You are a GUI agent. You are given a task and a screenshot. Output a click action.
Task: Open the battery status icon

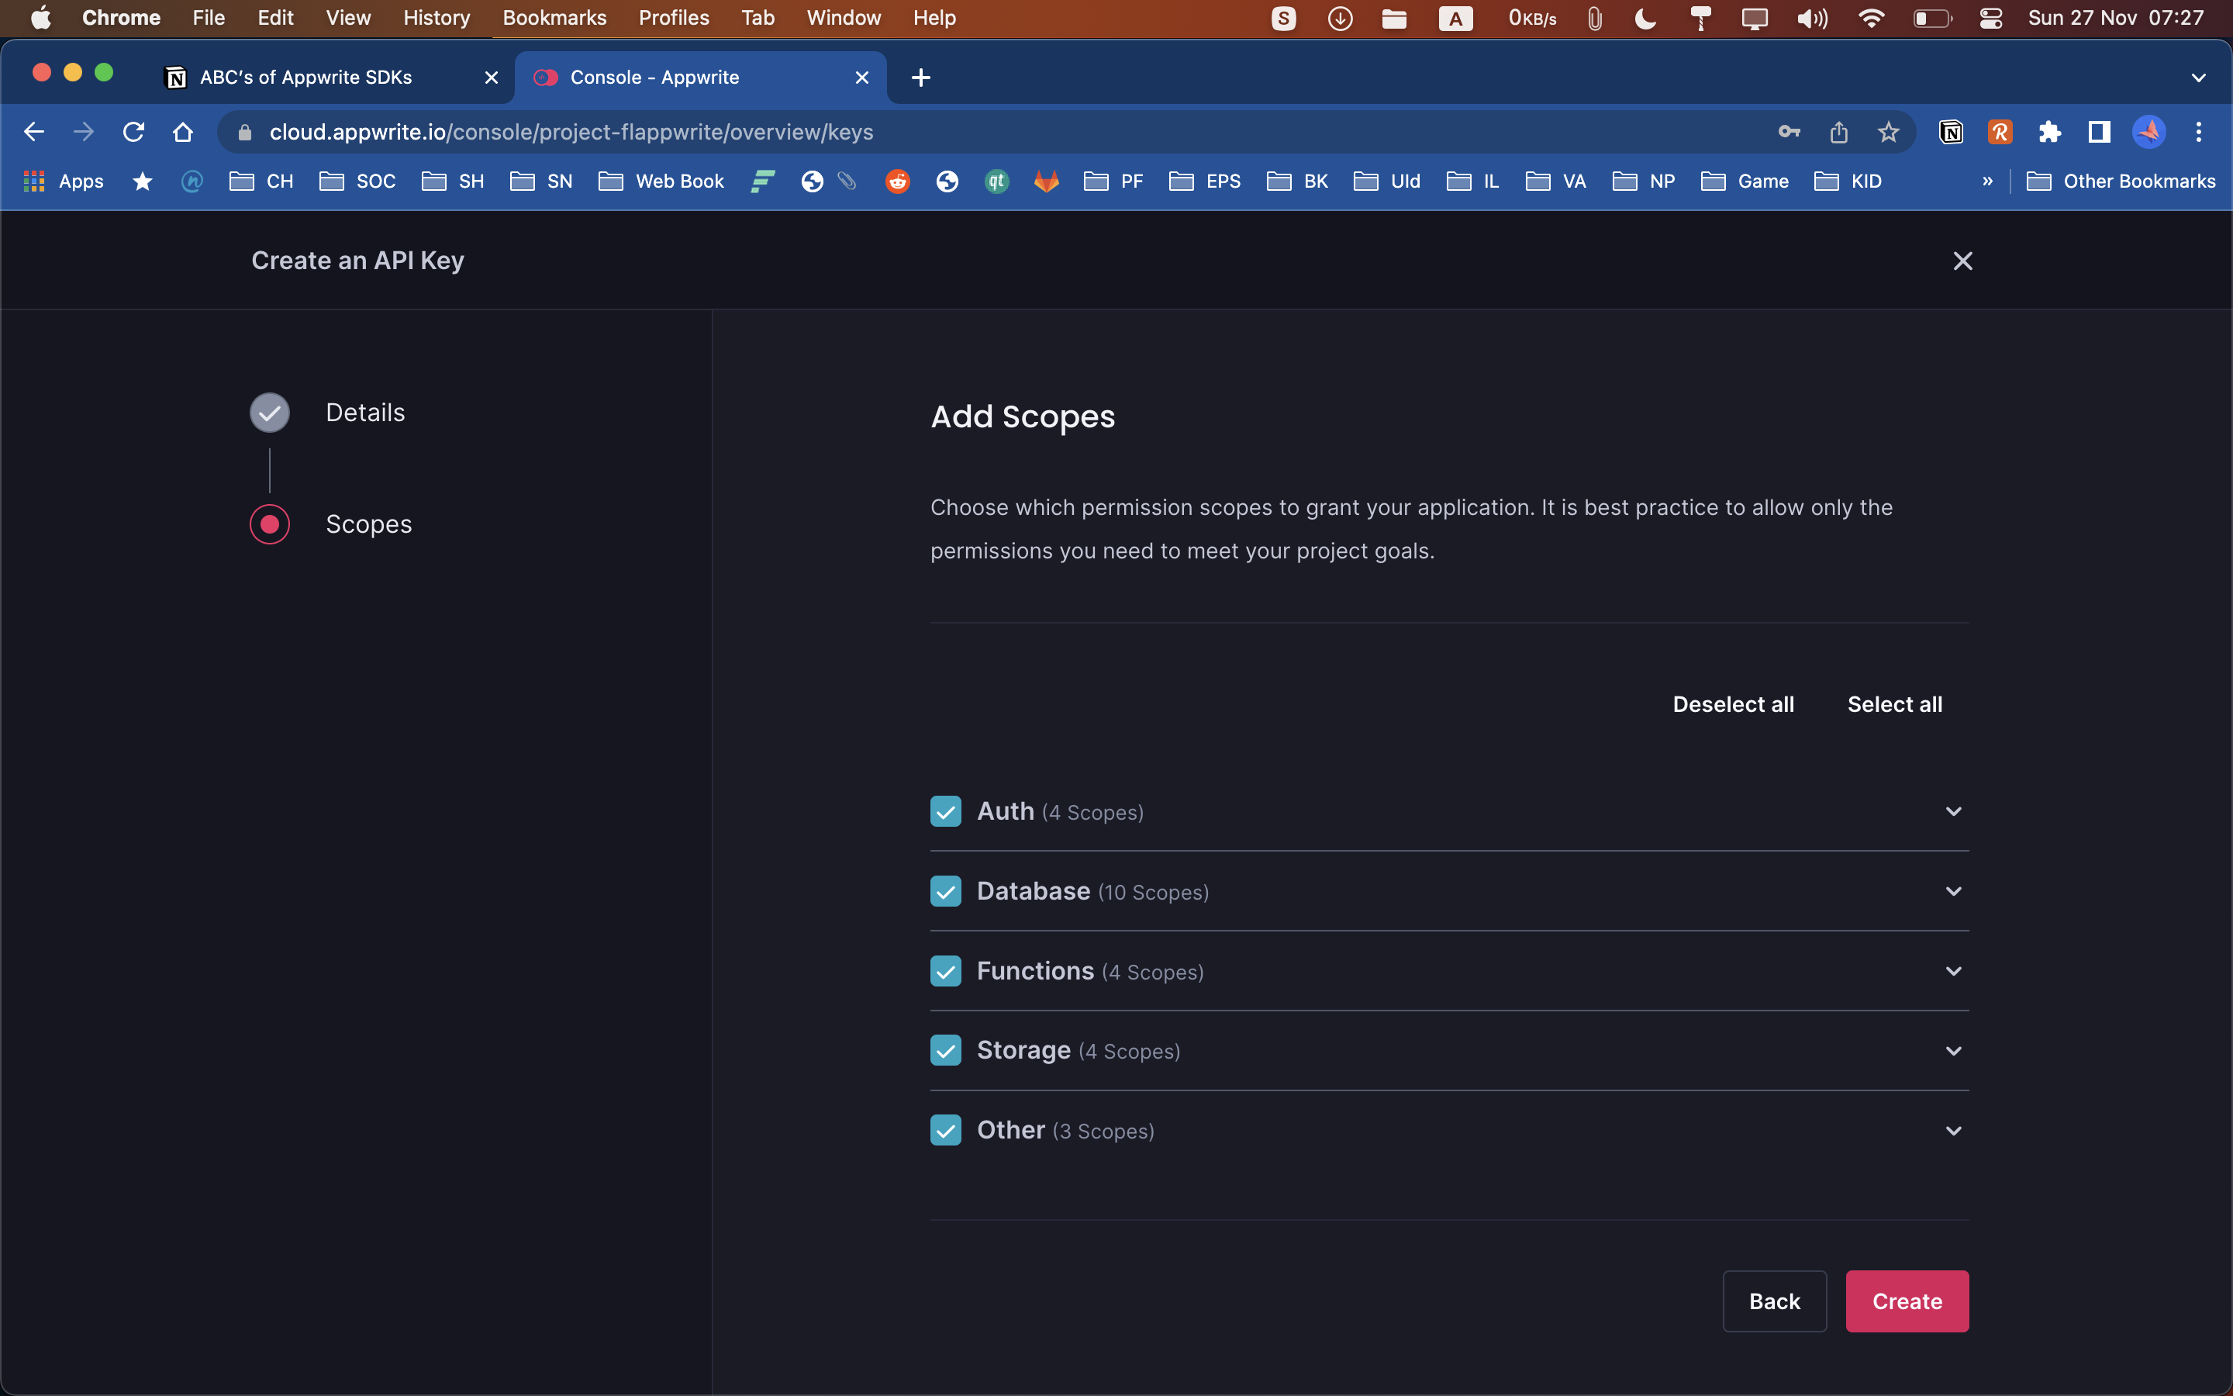click(1931, 18)
